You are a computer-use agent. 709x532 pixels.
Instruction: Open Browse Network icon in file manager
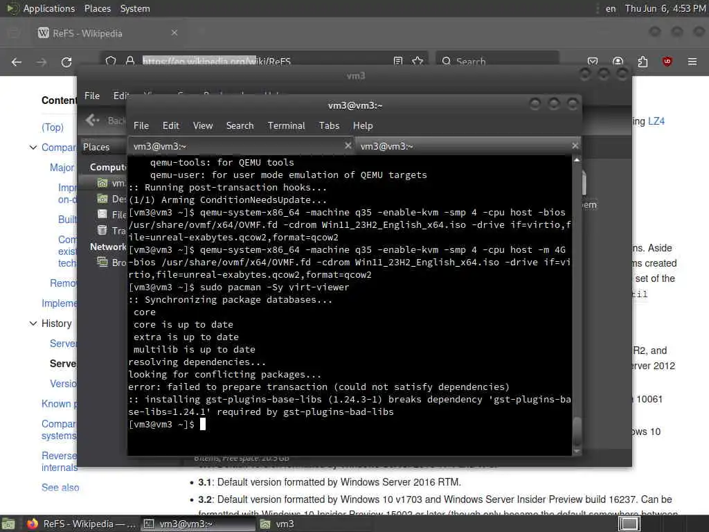pyautogui.click(x=102, y=262)
